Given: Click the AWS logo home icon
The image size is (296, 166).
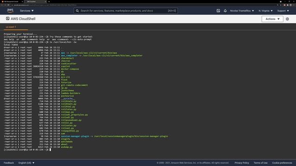Looking at the screenshot, I should pos(10,11).
